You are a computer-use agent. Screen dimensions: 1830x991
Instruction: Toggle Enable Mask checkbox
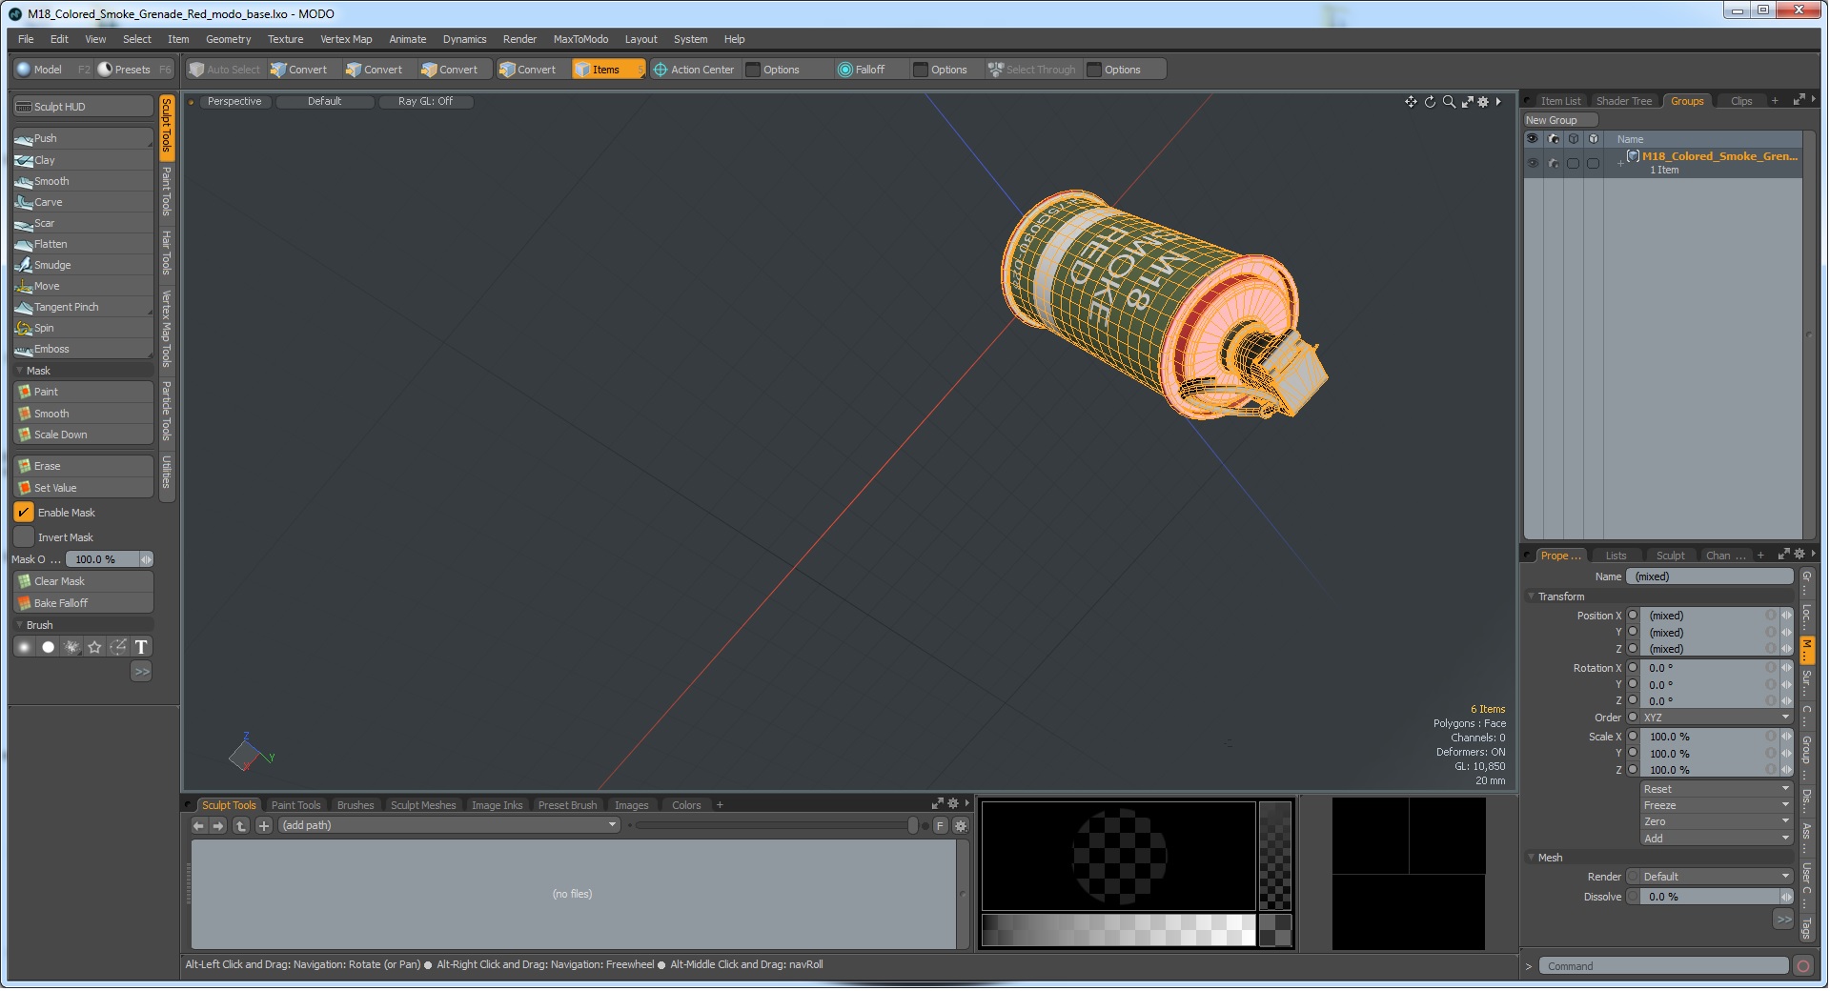[24, 513]
